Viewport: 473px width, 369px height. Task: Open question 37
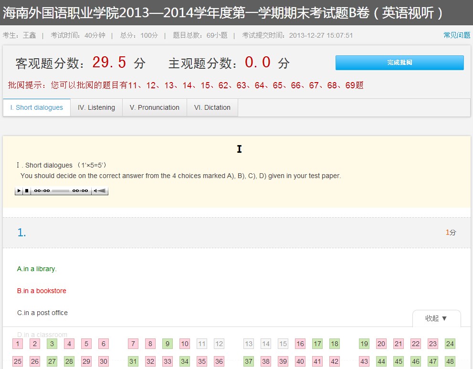point(249,361)
